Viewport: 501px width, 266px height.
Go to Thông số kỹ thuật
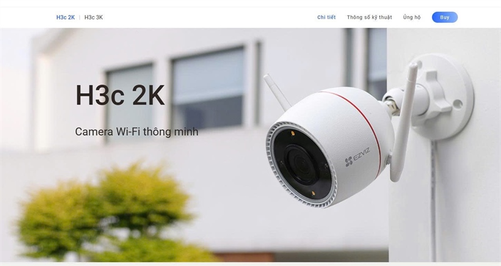[x=369, y=18]
